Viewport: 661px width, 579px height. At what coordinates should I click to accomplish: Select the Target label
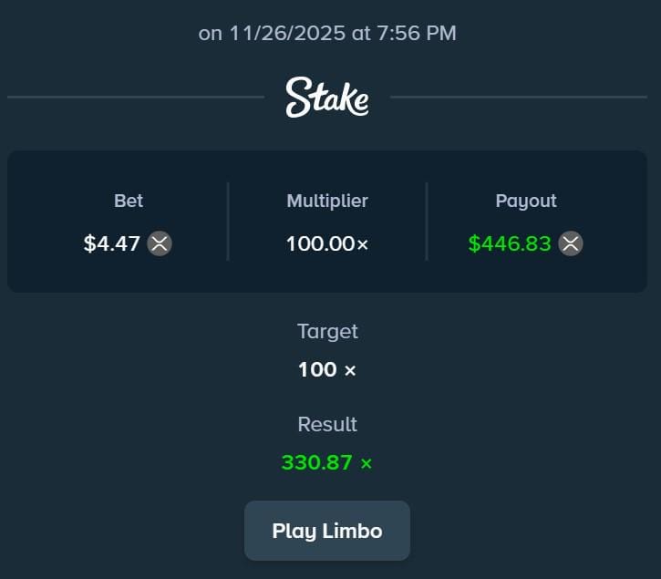(x=327, y=332)
